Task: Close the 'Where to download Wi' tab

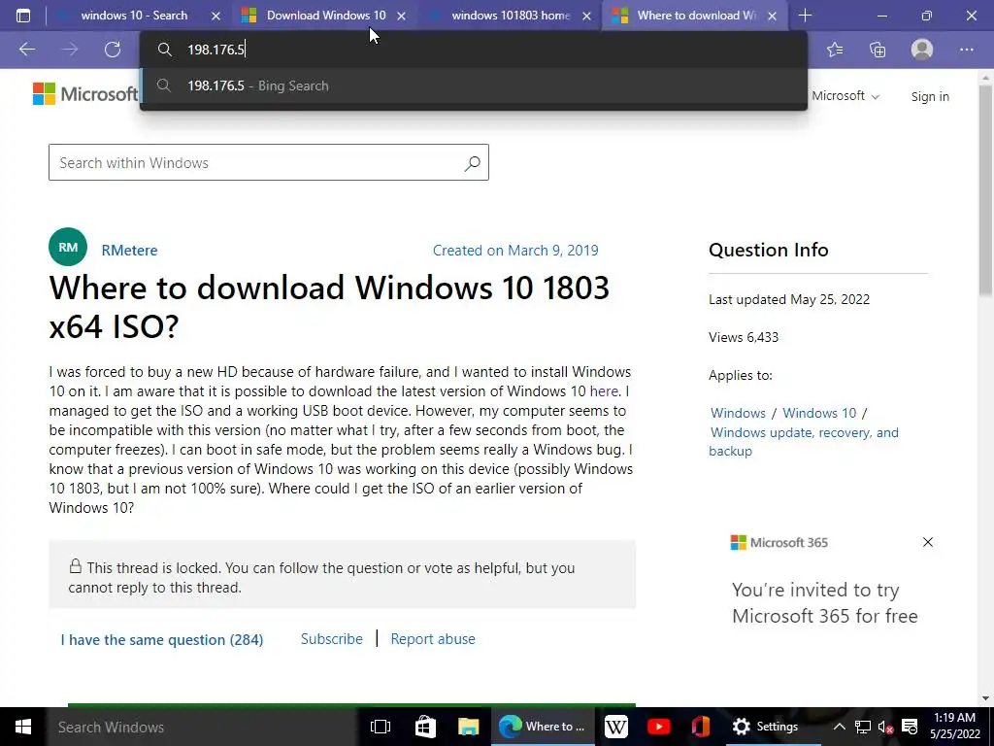Action: click(772, 16)
